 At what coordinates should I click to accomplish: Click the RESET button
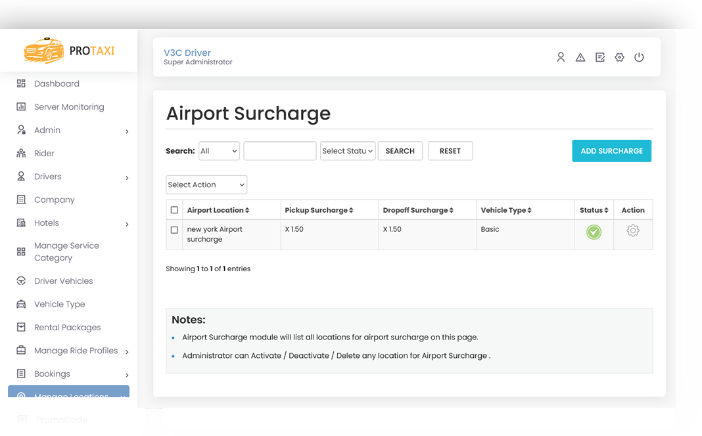450,151
